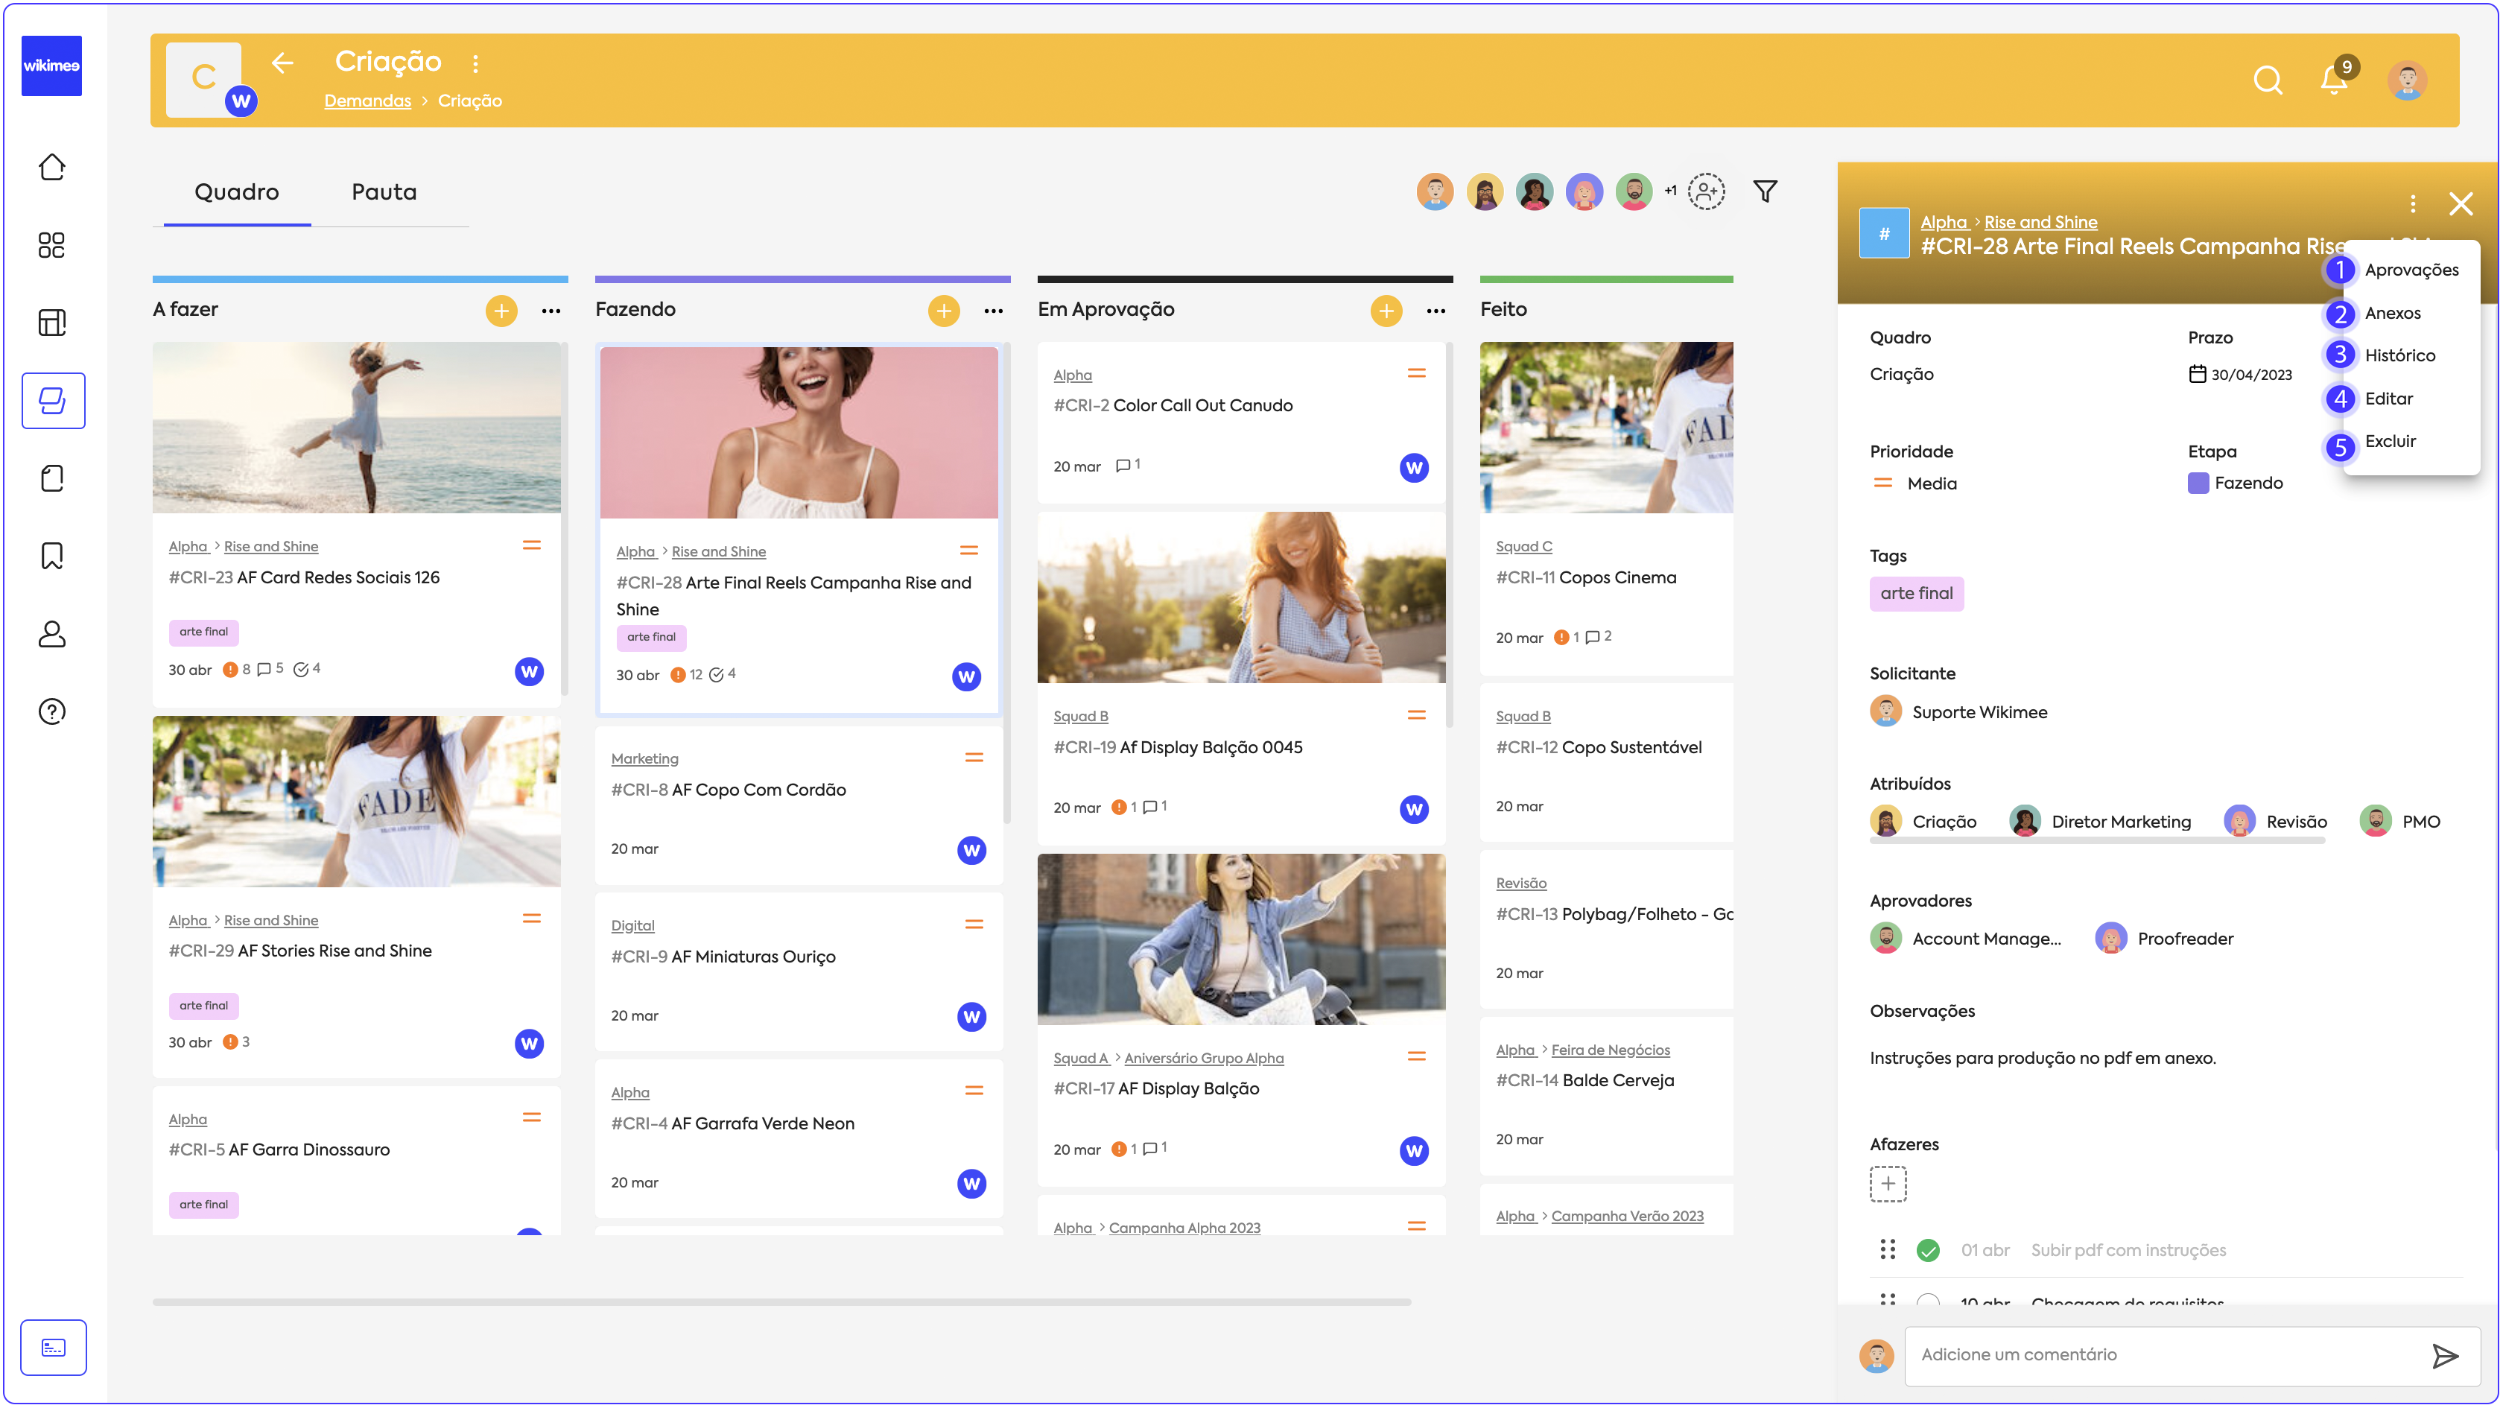This screenshot has height=1408, width=2503.
Task: Open the Demandas breadcrumb link
Action: pyautogui.click(x=367, y=101)
